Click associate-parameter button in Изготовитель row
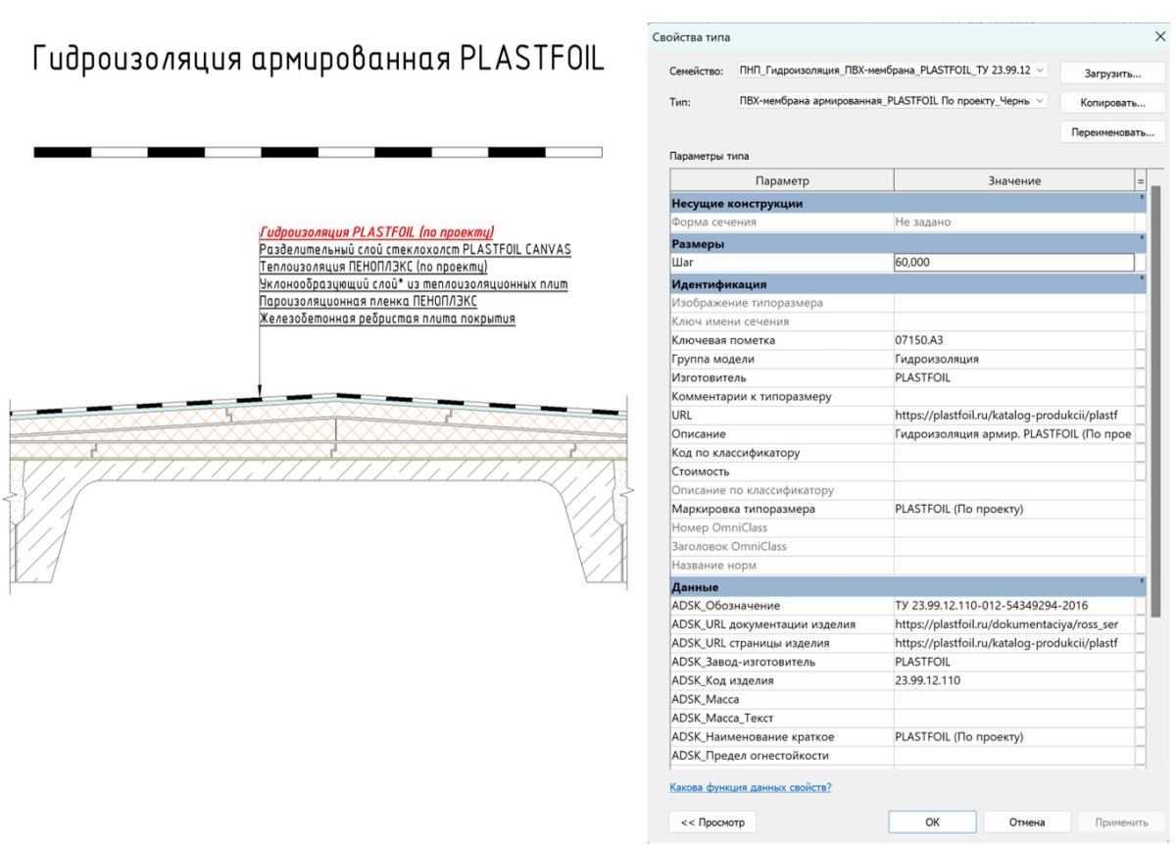1176x845 pixels. coord(1141,377)
